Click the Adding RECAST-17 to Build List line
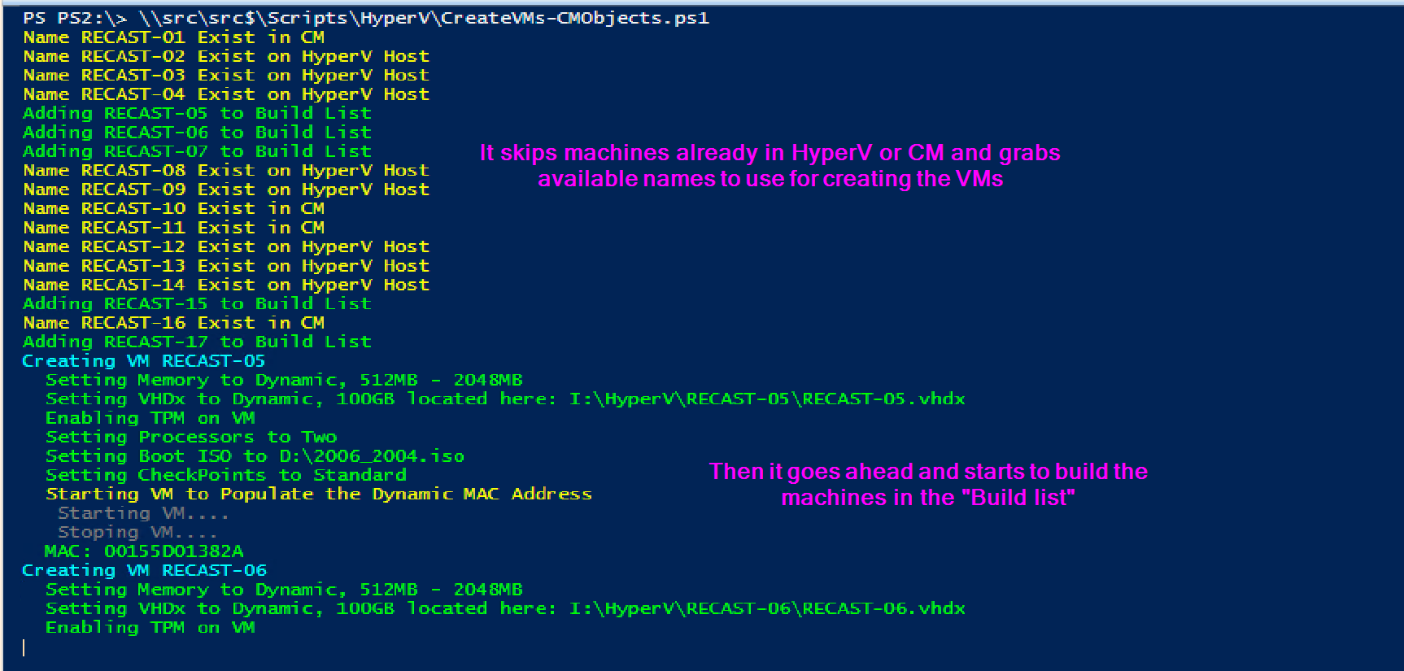Viewport: 1404px width, 671px height. click(x=196, y=342)
